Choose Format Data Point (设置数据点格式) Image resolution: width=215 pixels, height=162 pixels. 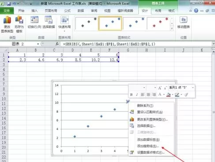pos(151,152)
